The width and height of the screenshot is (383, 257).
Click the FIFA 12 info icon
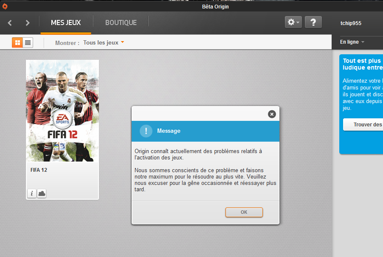pos(32,193)
